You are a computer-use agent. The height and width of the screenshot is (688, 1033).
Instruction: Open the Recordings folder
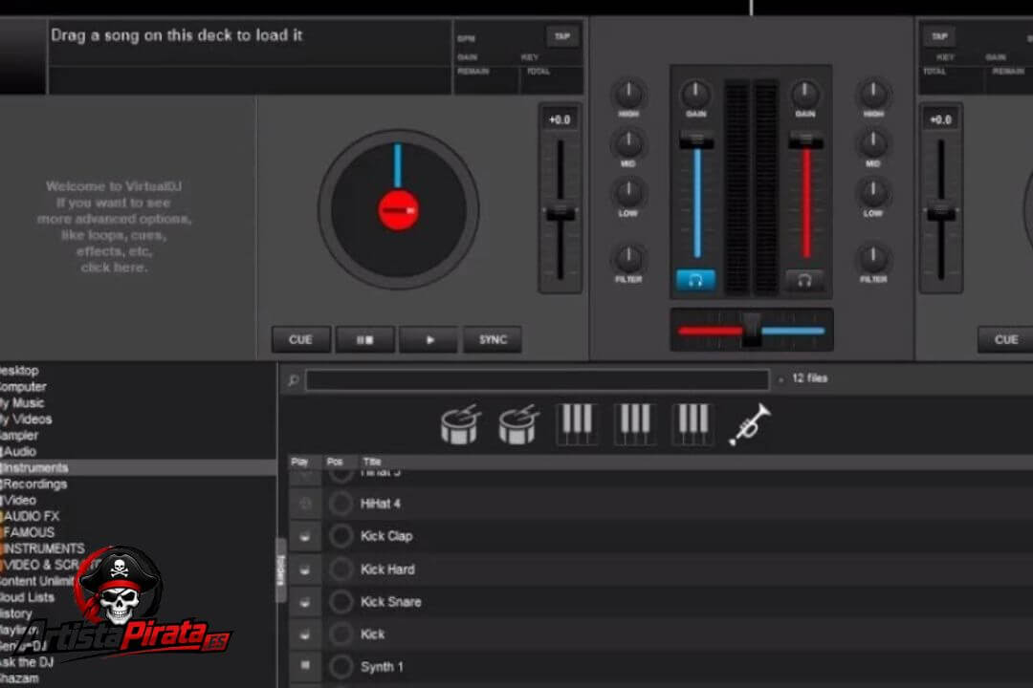pos(35,484)
